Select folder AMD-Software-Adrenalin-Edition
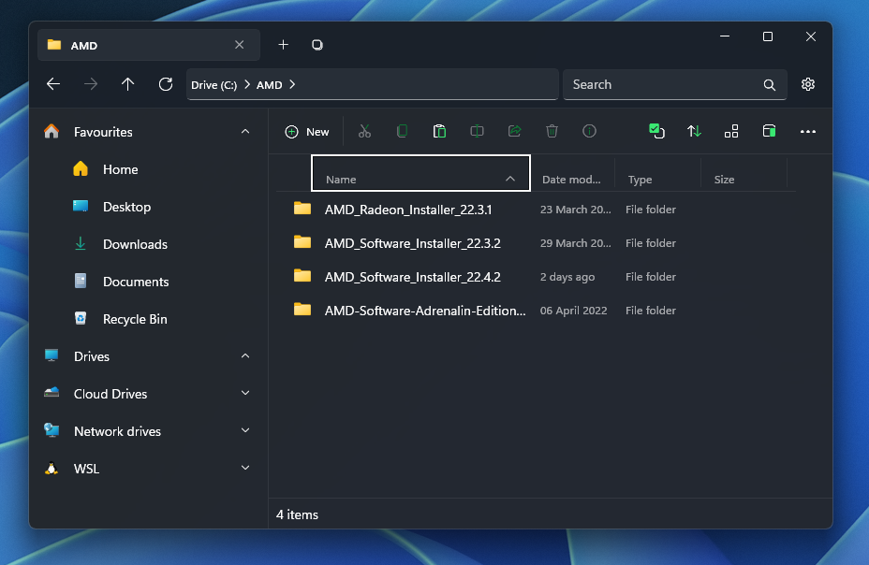 (536, 311)
